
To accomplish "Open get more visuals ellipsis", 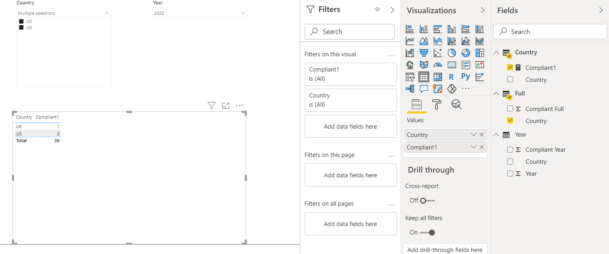I will (466, 88).
